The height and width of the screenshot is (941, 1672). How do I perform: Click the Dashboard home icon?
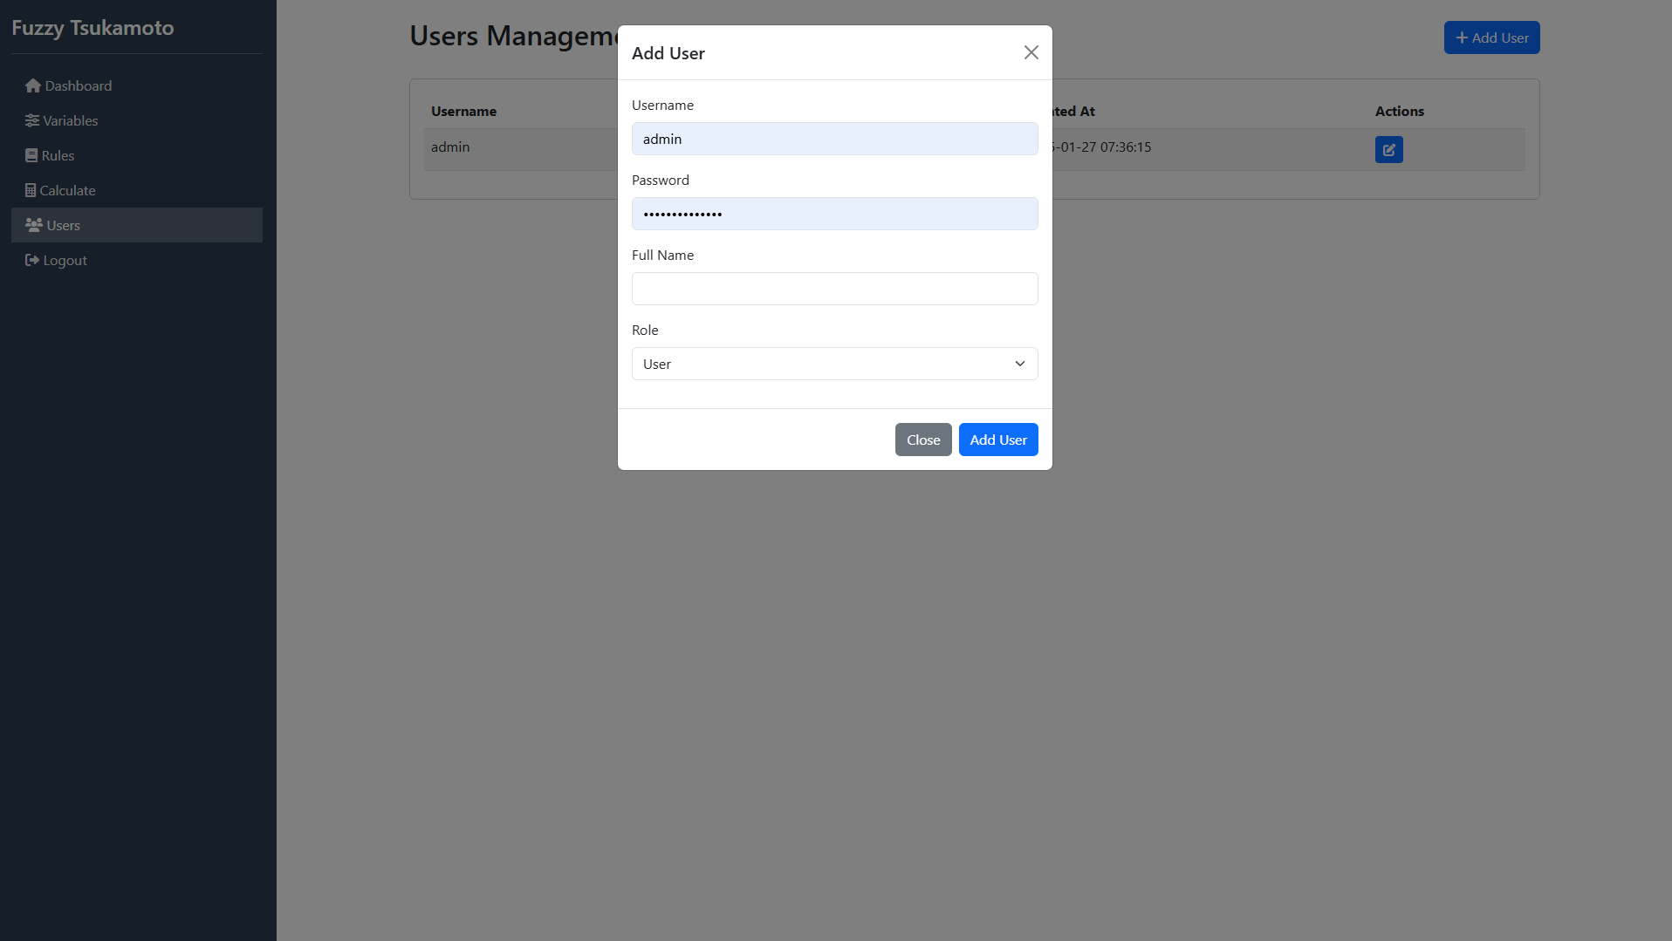[33, 85]
